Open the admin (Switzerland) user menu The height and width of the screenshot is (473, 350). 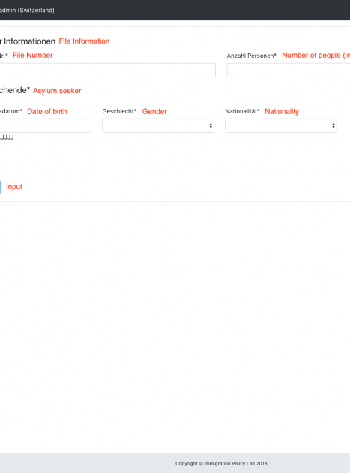point(27,10)
